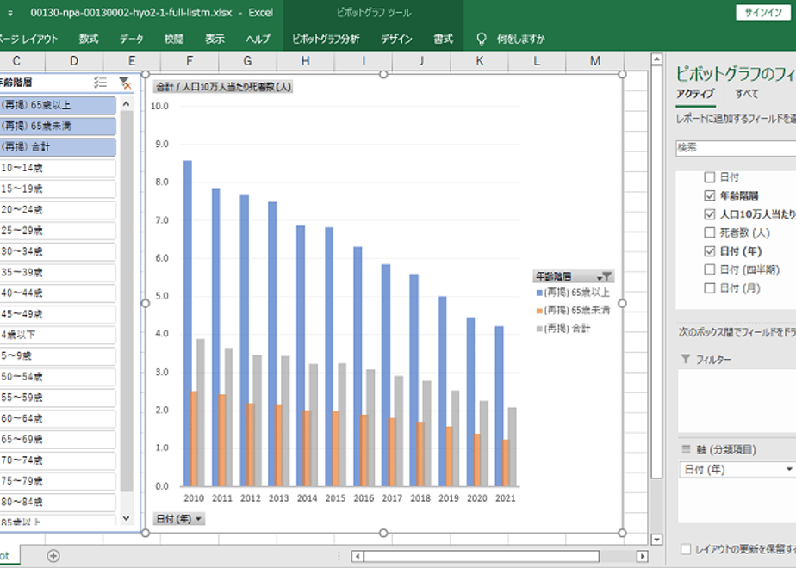Viewport: 796px width, 568px height.
Task: Select slicer item (再掲) 65歳未満
Action: tap(57, 127)
